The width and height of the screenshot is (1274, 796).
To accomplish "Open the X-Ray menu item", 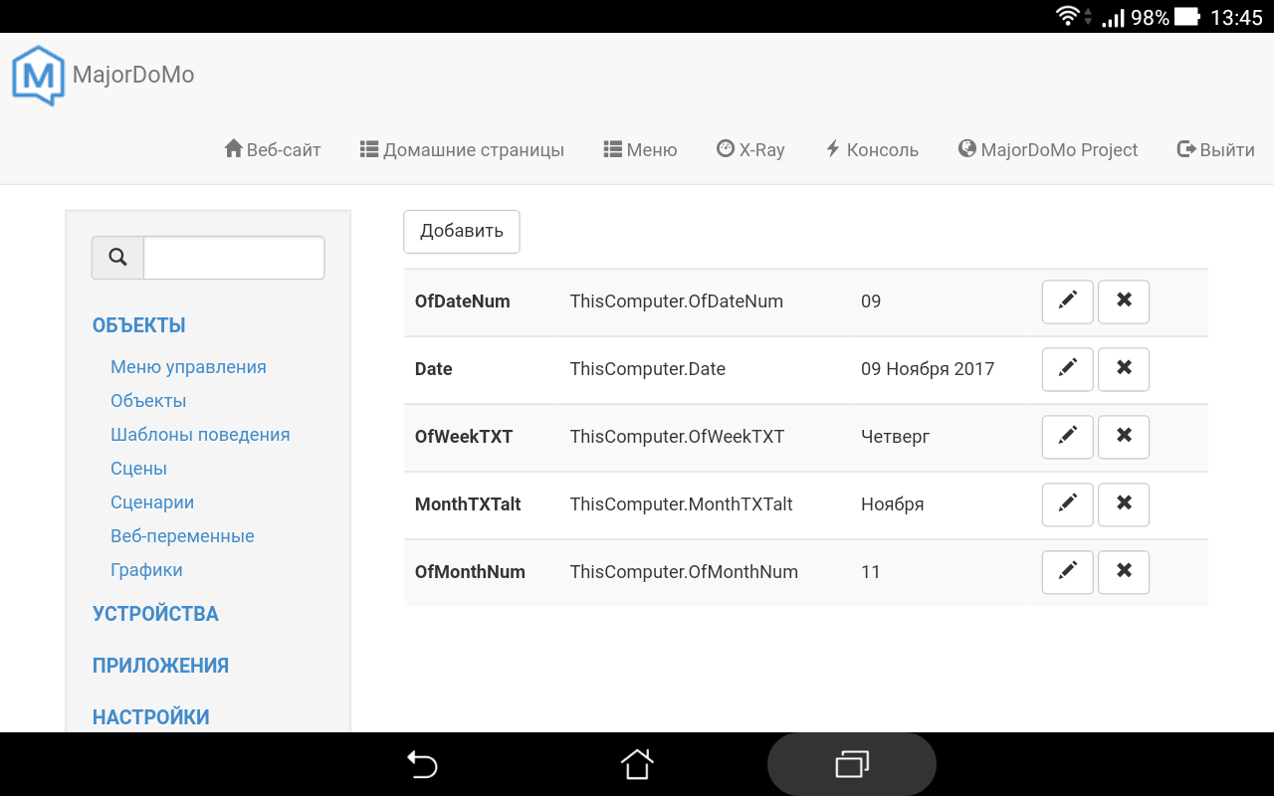I will click(x=750, y=150).
